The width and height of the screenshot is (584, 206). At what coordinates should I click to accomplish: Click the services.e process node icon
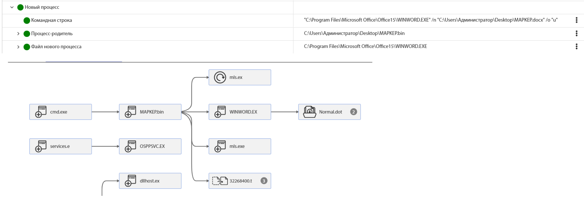pos(41,146)
